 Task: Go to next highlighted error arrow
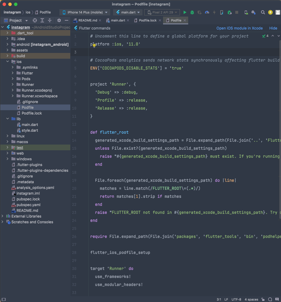pyautogui.click(x=278, y=36)
